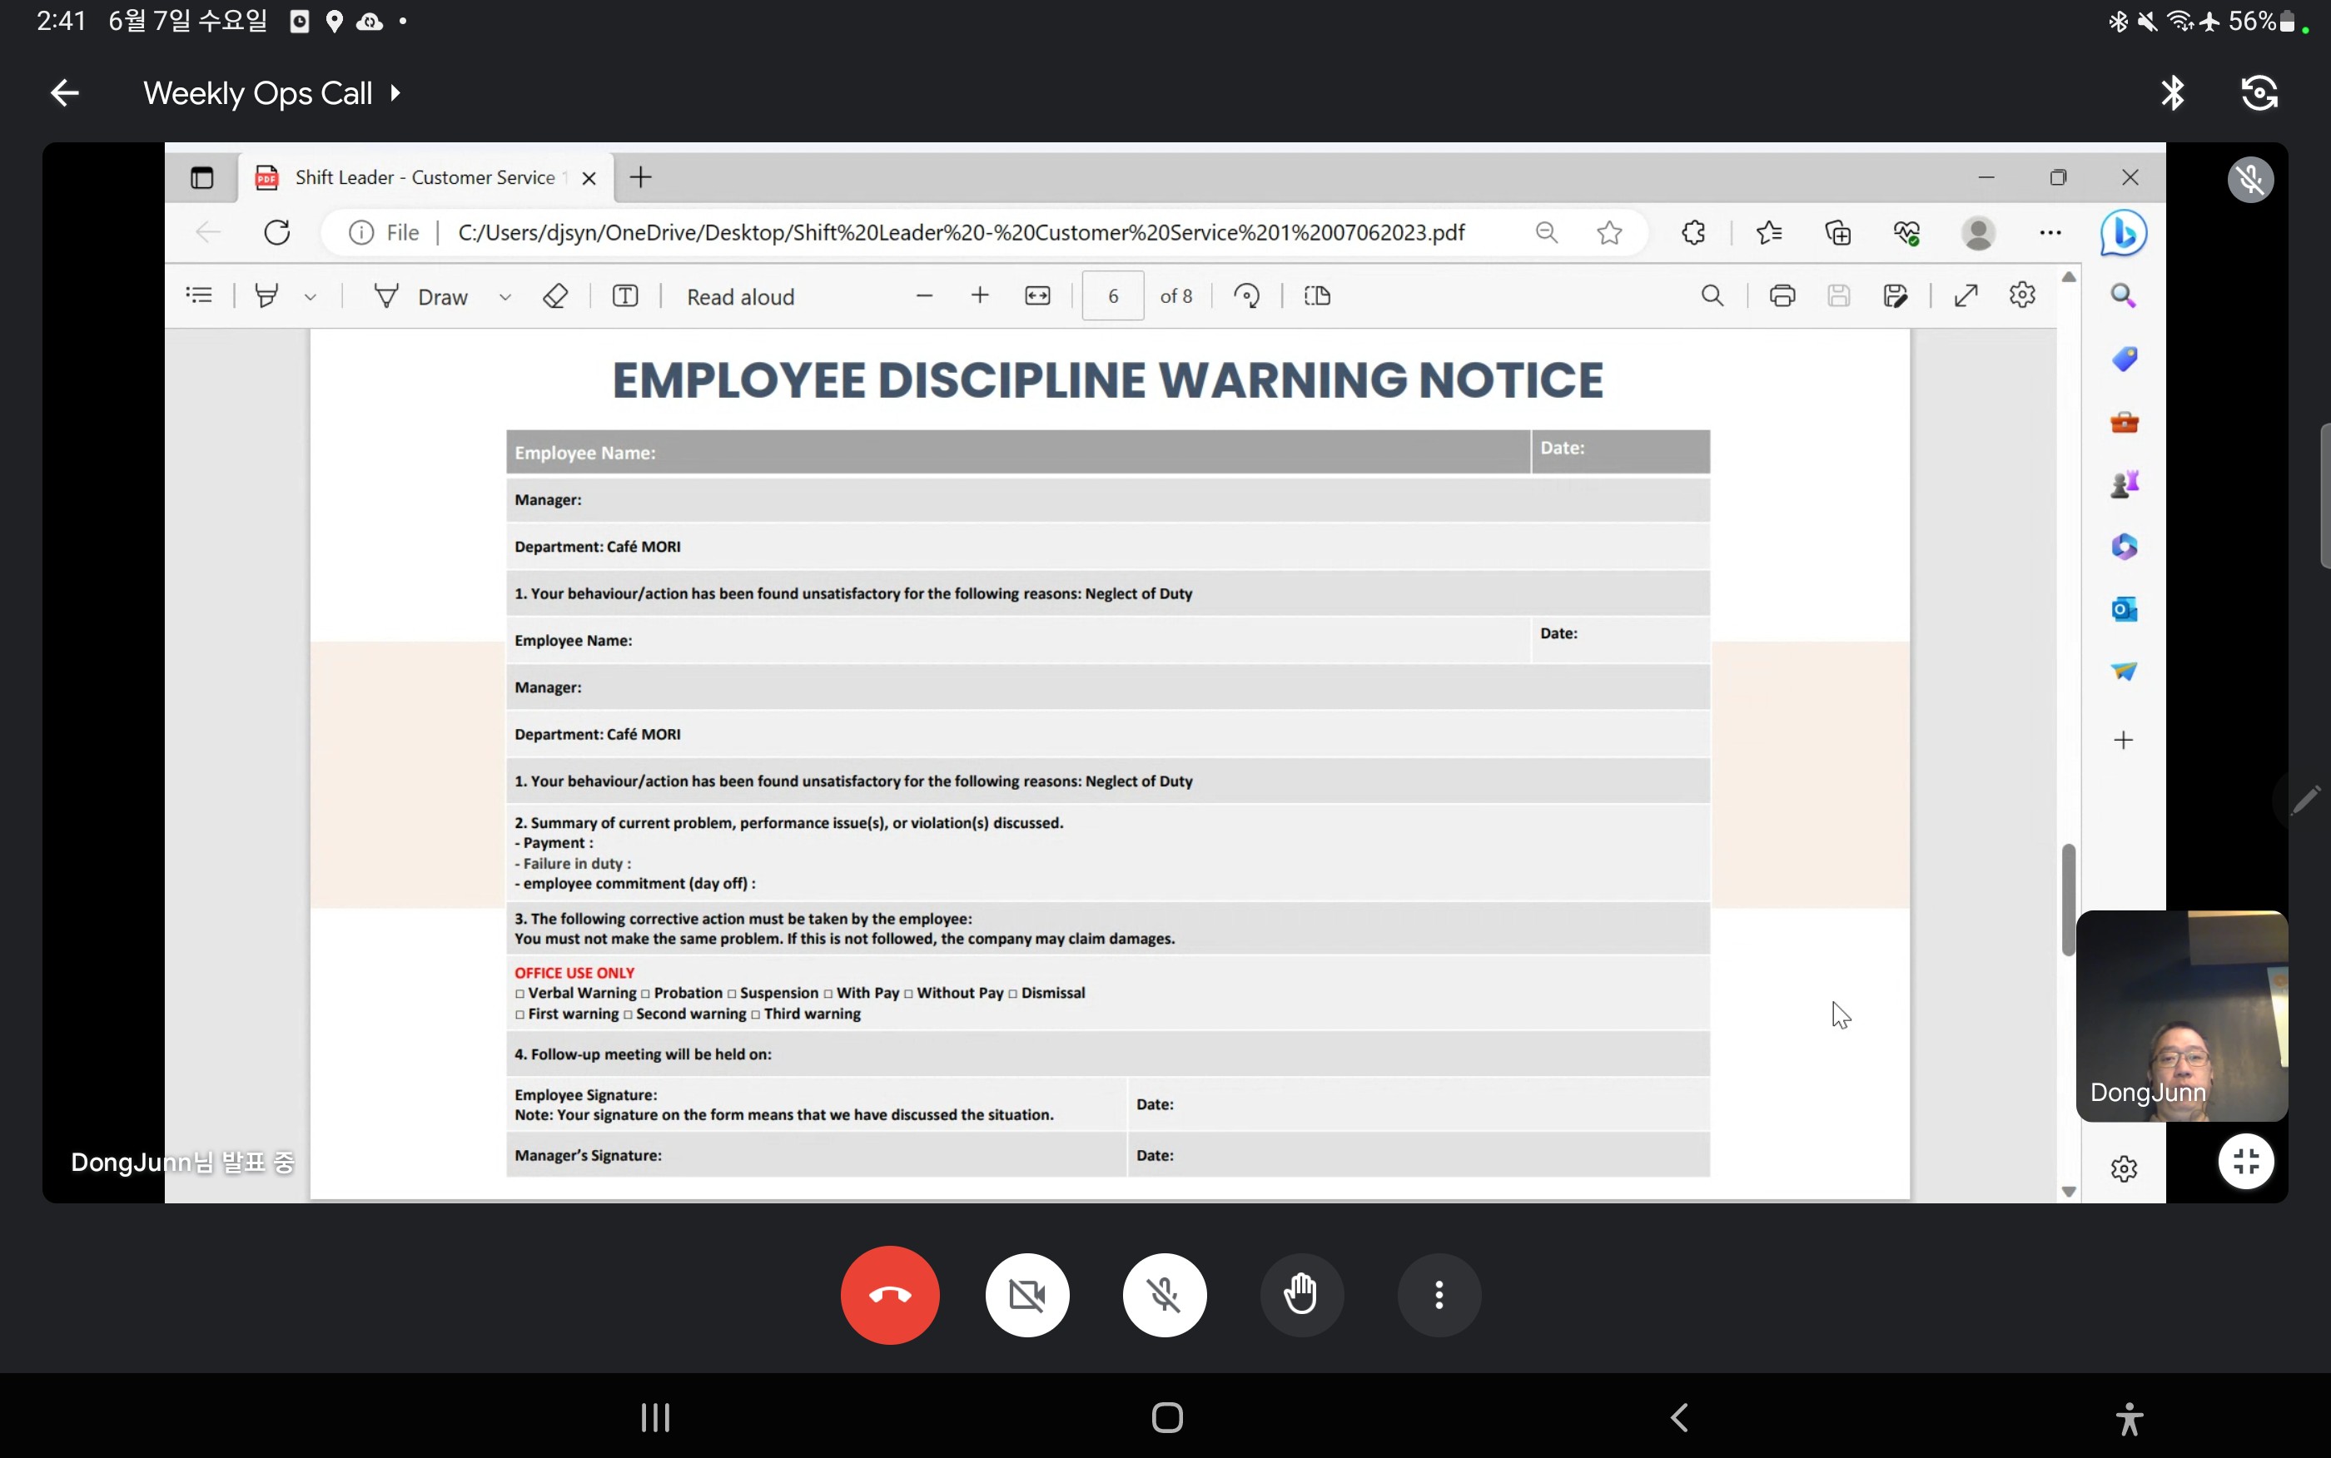Raise hand in the meeting
2331x1458 pixels.
(x=1301, y=1294)
